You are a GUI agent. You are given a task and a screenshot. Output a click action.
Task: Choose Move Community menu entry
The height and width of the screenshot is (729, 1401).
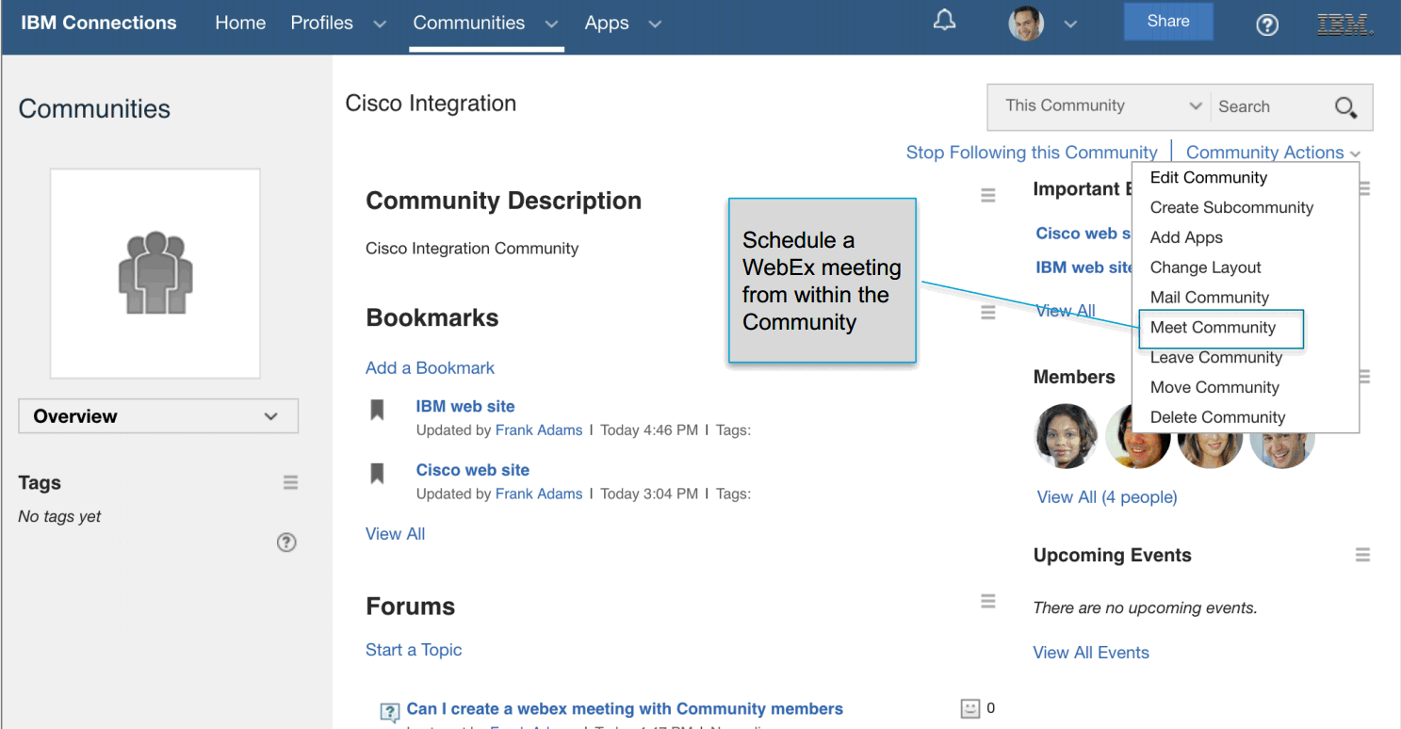[1214, 387]
